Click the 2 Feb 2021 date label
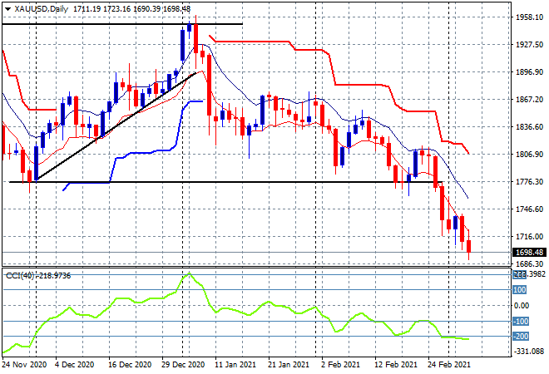Image resolution: width=549 pixels, height=374 pixels. pyautogui.click(x=341, y=365)
